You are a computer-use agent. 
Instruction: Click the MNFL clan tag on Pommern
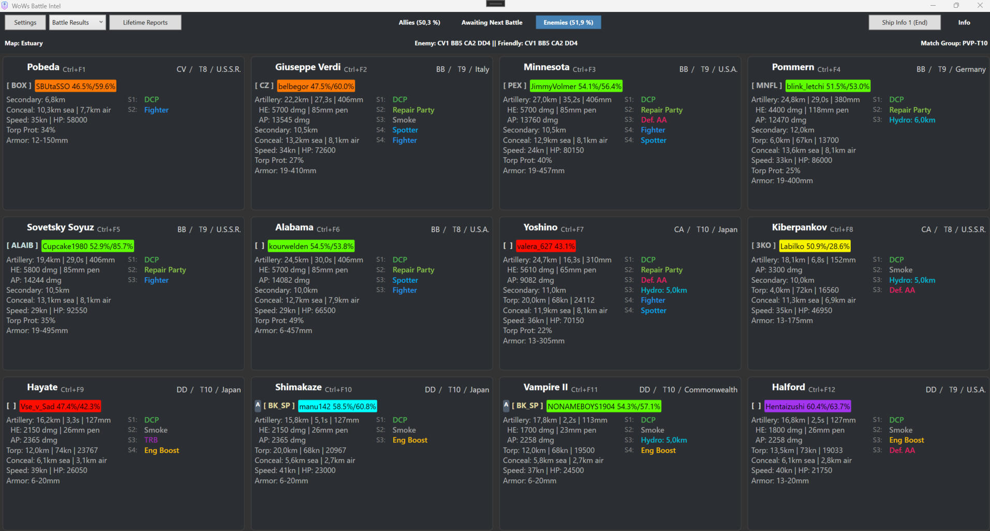point(767,86)
